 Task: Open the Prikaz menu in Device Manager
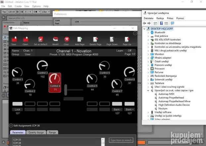pyautogui.click(x=170, y=18)
